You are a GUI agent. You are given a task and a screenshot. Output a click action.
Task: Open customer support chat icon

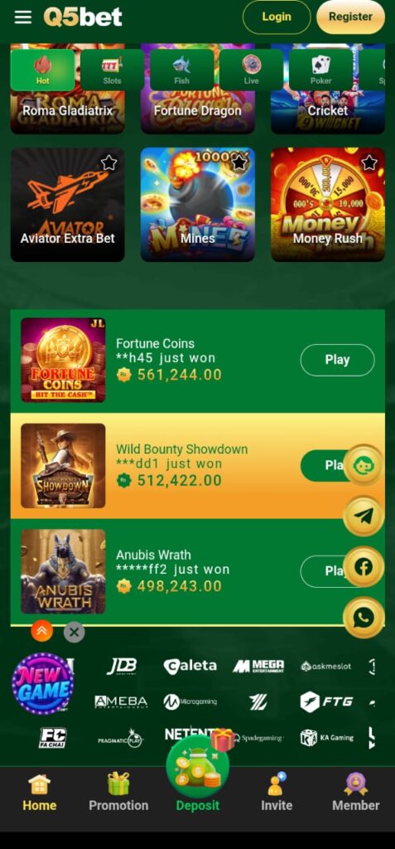click(x=364, y=465)
